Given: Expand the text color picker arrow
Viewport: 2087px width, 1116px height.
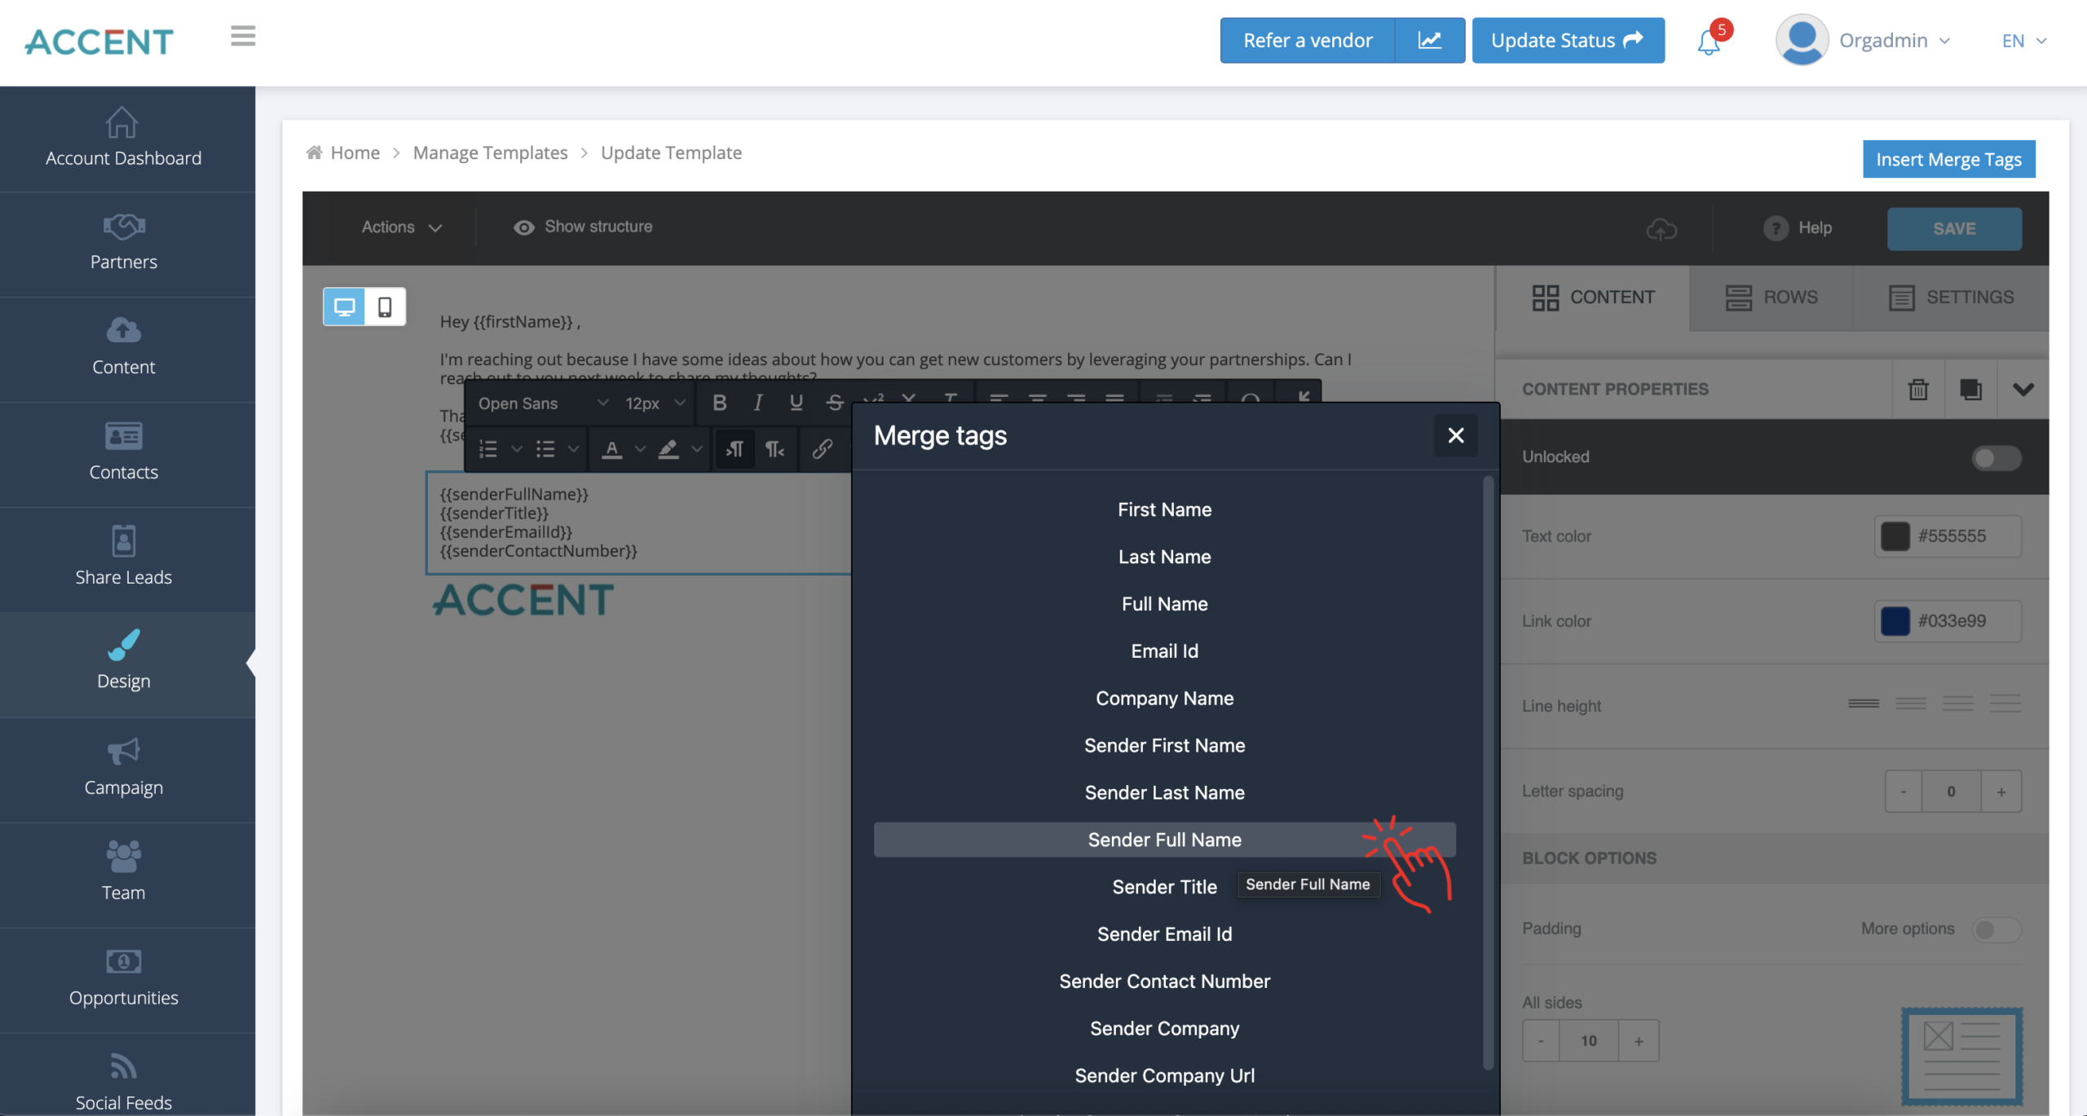Looking at the screenshot, I should [640, 449].
